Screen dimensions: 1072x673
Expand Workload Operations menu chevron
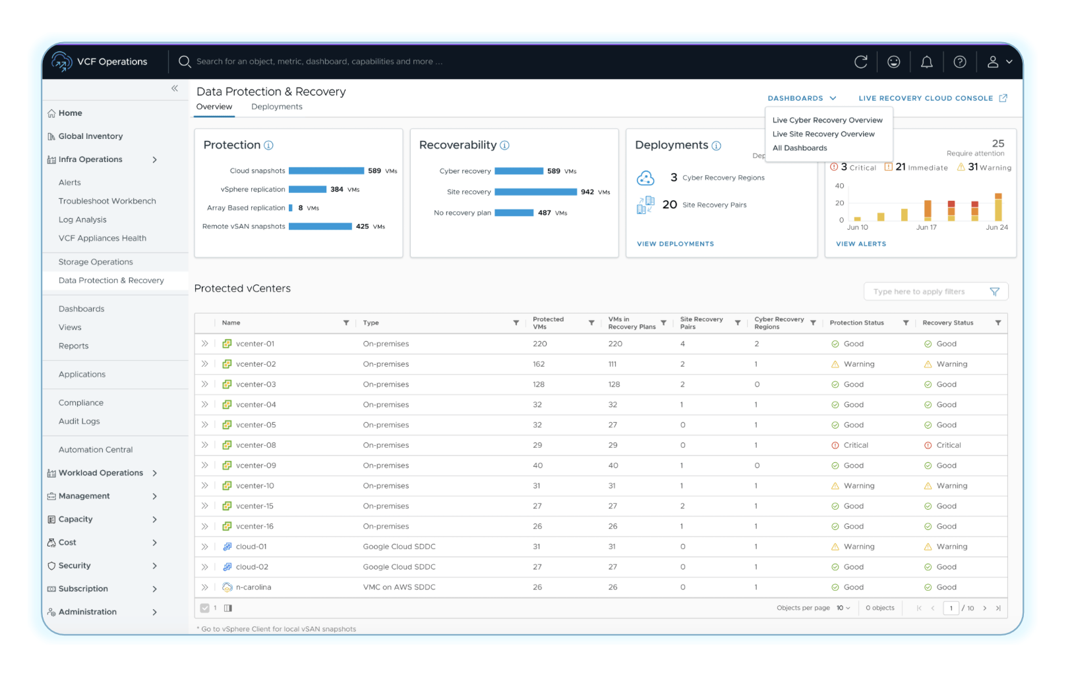pos(155,473)
